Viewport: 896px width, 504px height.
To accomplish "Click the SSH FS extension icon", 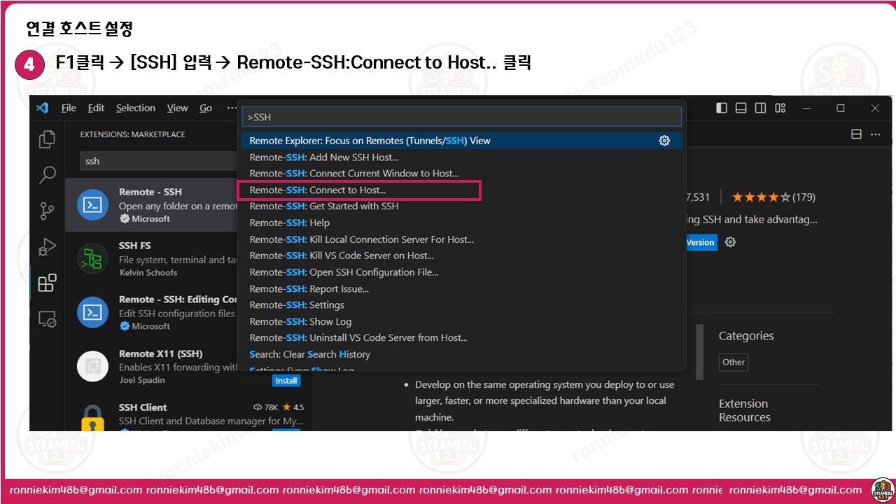I will (x=92, y=259).
